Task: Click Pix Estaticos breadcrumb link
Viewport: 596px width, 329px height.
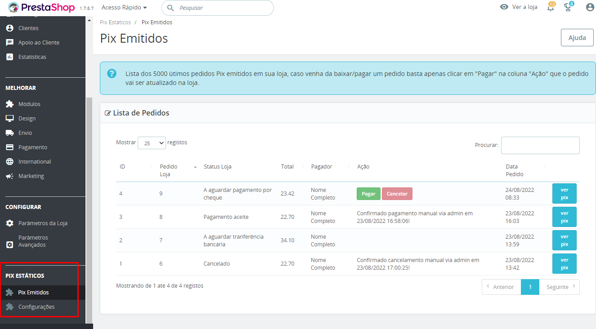Action: 115,22
